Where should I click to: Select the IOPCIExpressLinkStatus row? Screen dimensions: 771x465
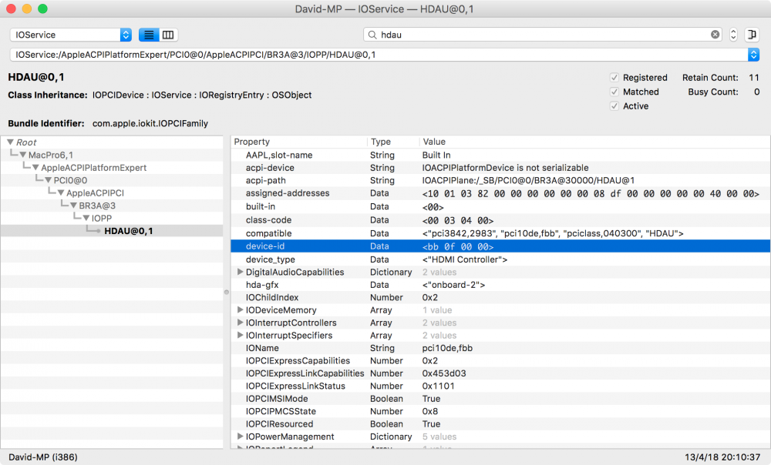(x=500, y=386)
